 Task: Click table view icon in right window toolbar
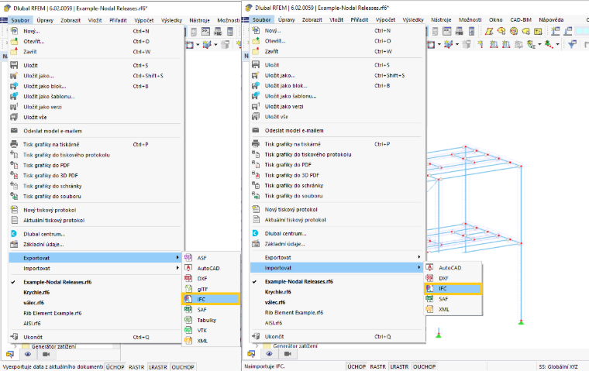471,31
